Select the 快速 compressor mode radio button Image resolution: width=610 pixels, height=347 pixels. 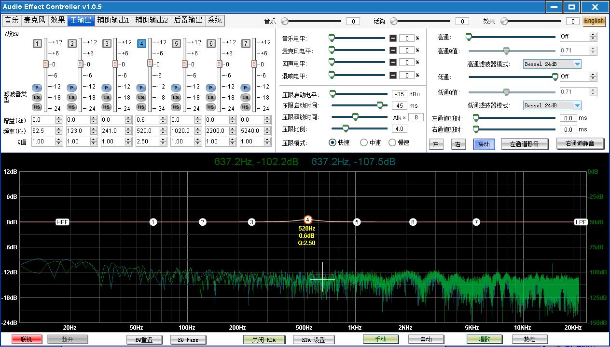333,141
